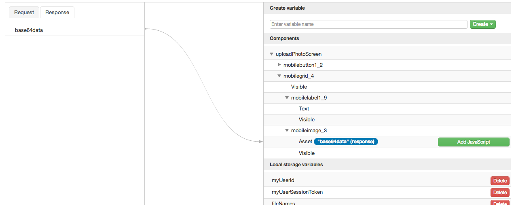Delete the myUserSessionToken variable
Viewport: 514px width, 214px height.
tap(500, 193)
